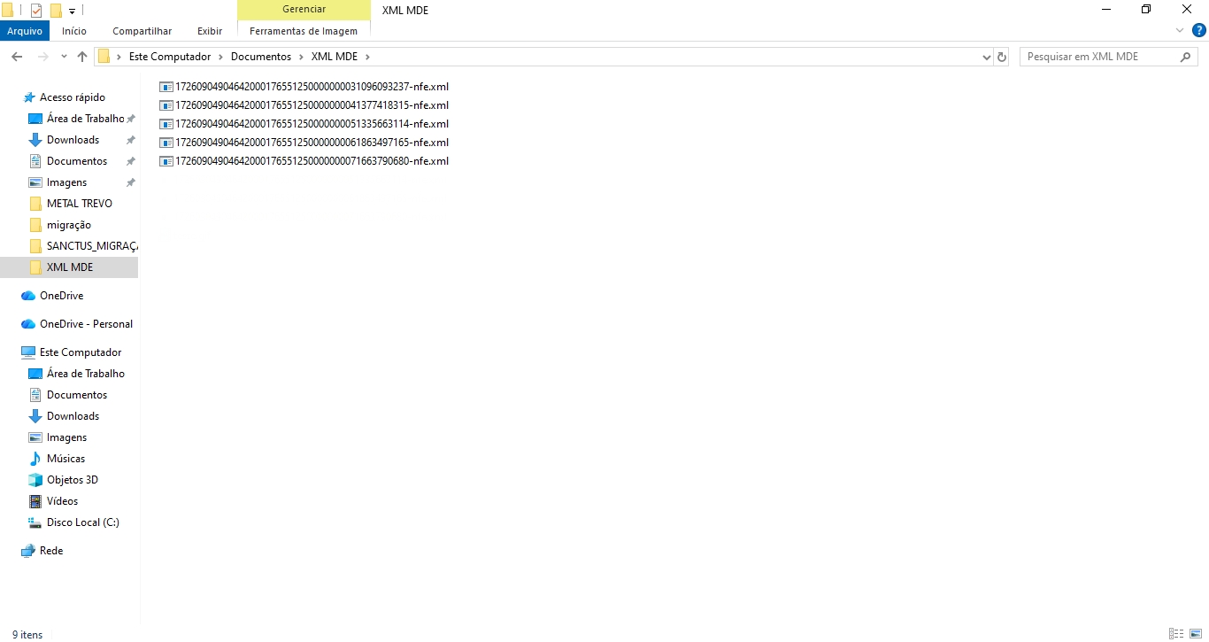
Task: Open the chevron after Este Computador in the breadcrumb
Action: point(220,57)
